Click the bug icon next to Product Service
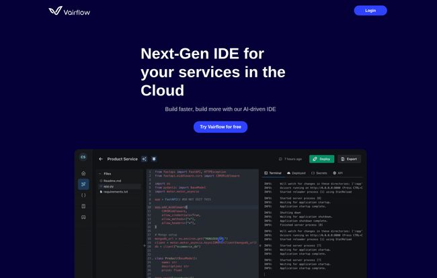437x278 pixels. (x=154, y=159)
